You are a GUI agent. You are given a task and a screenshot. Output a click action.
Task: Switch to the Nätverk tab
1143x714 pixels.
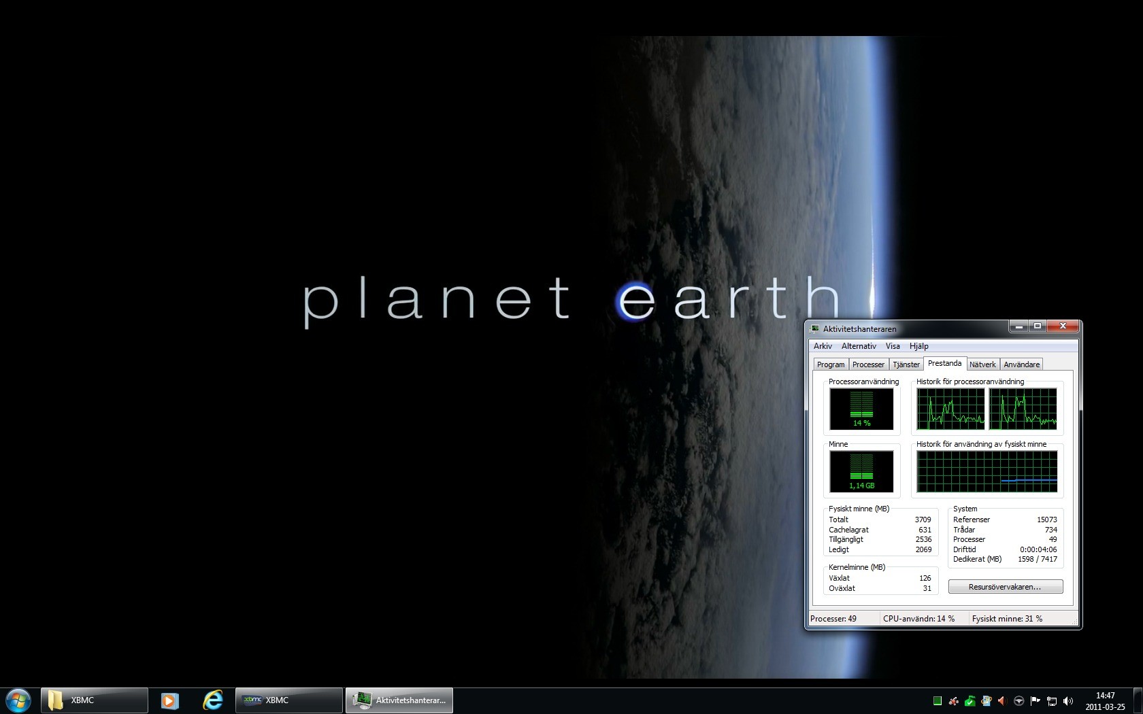coord(982,364)
